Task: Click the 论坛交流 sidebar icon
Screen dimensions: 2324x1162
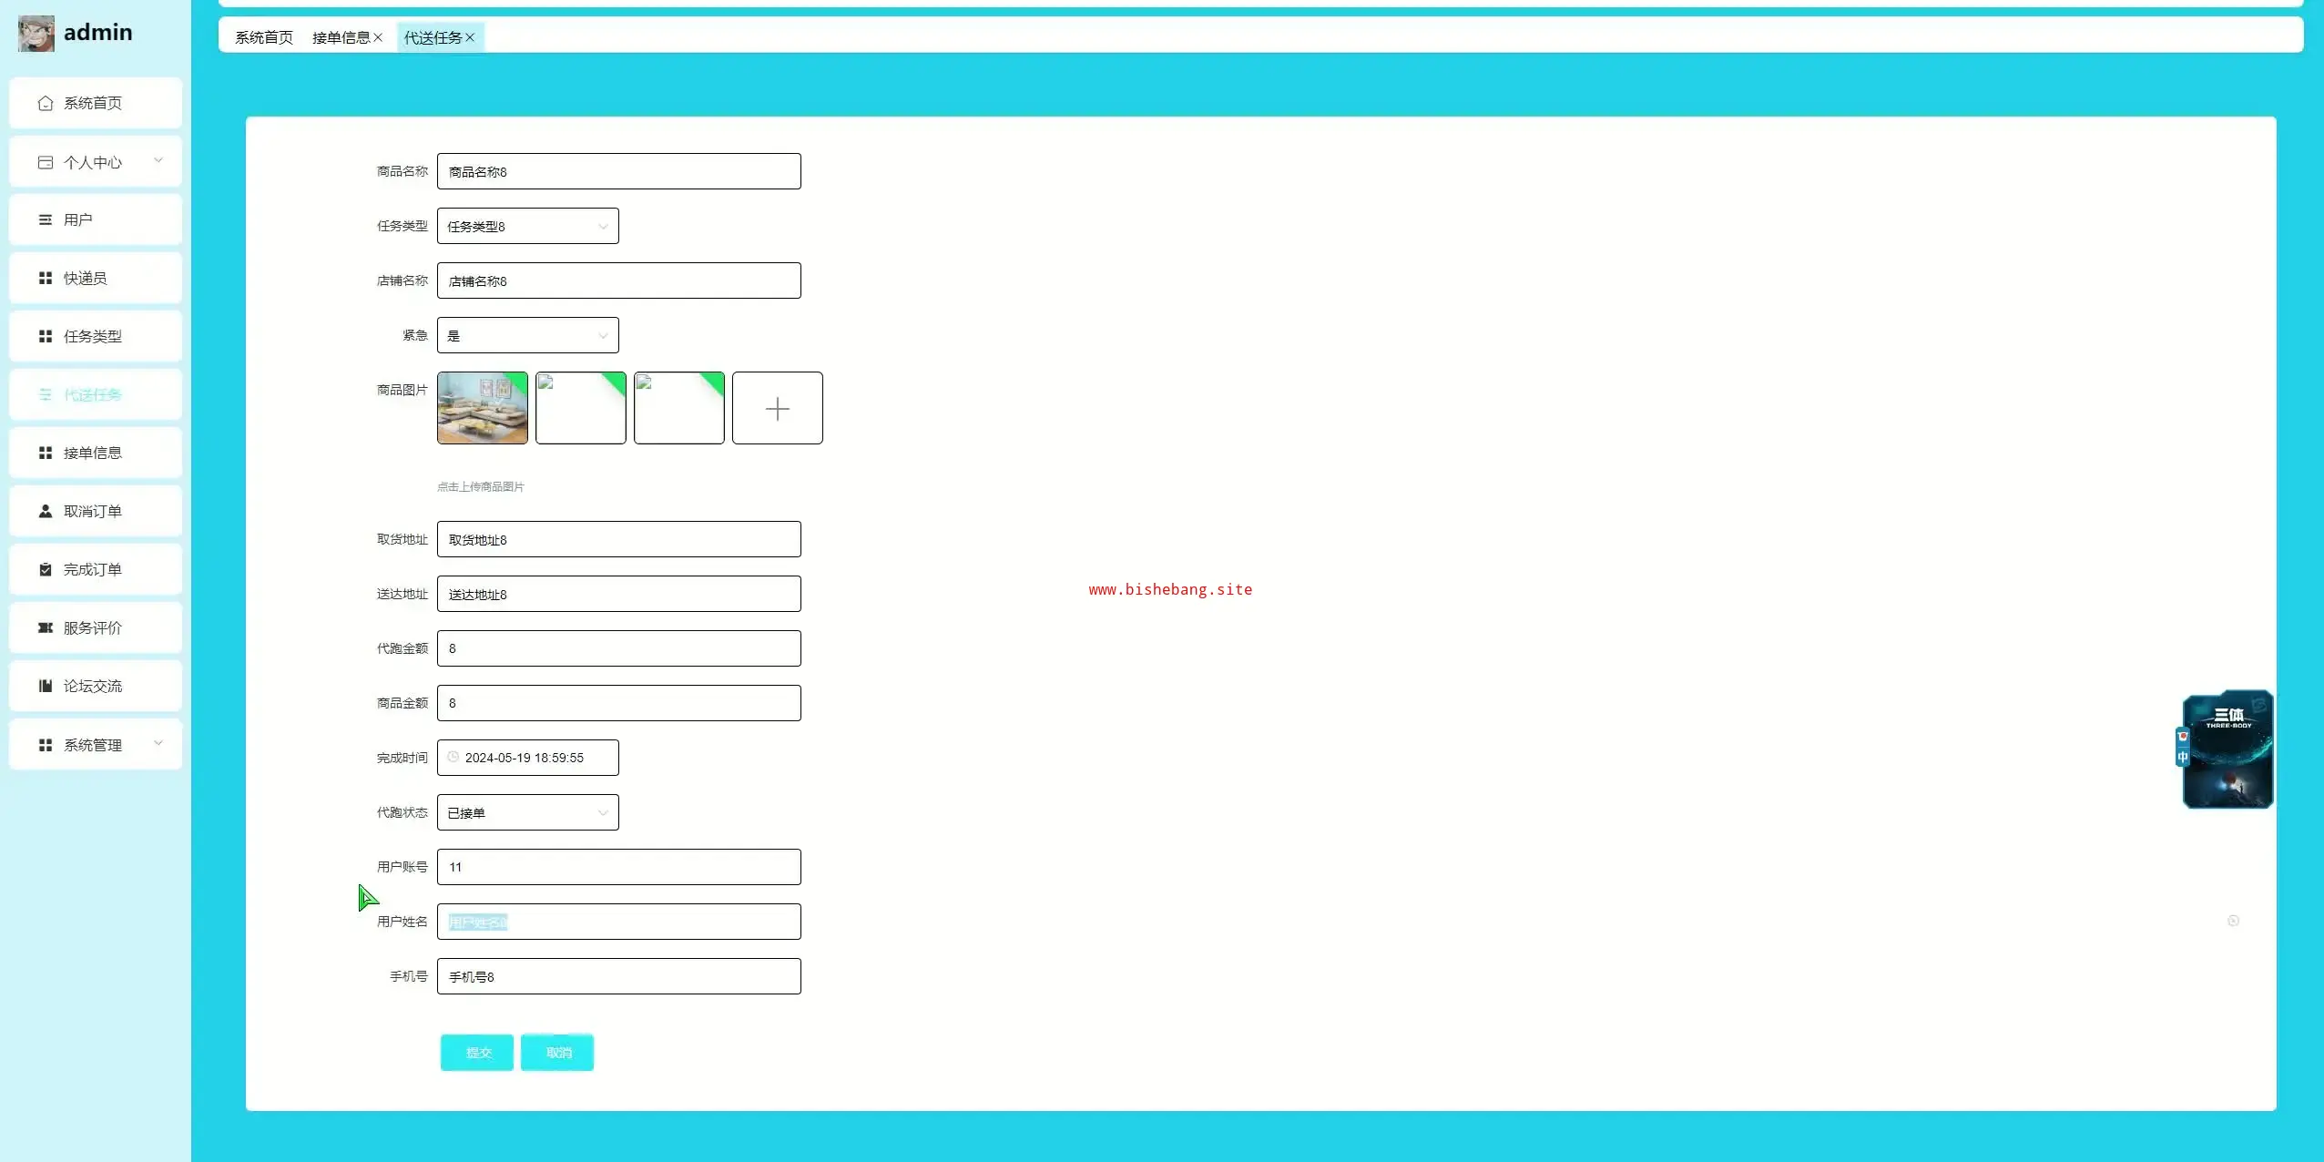Action: point(46,686)
